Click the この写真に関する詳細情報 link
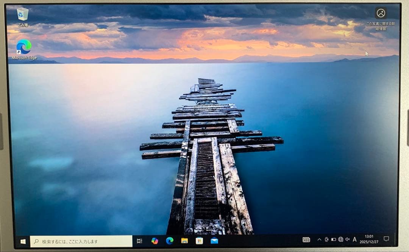Image resolution: width=409 pixels, height=252 pixels. pyautogui.click(x=381, y=25)
